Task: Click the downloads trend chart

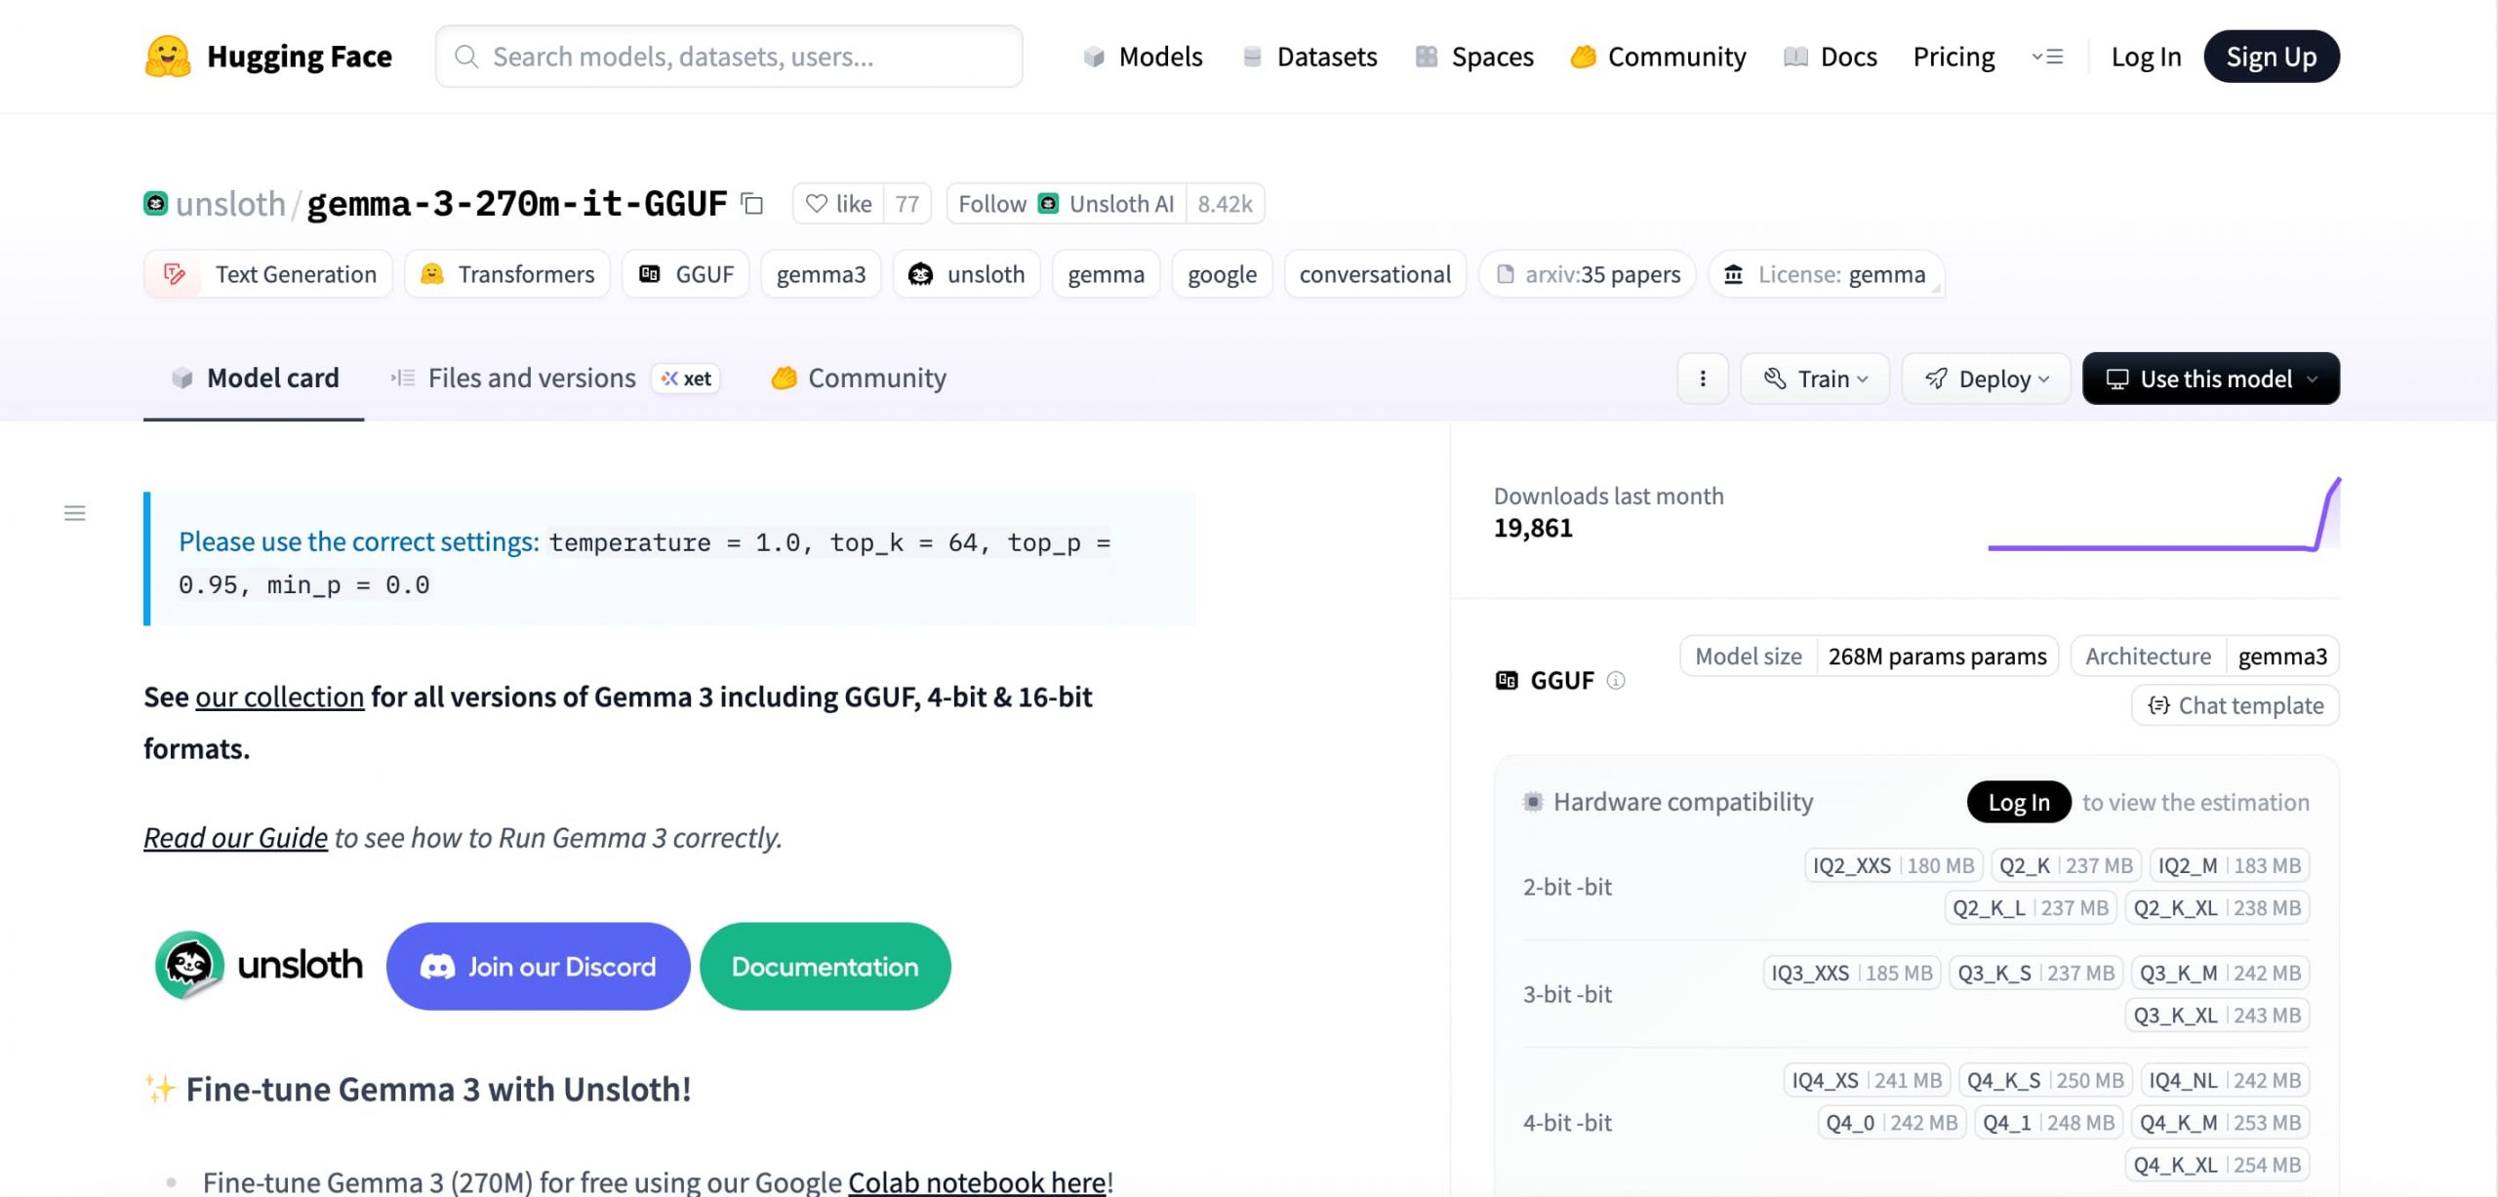Action: pos(2163,514)
